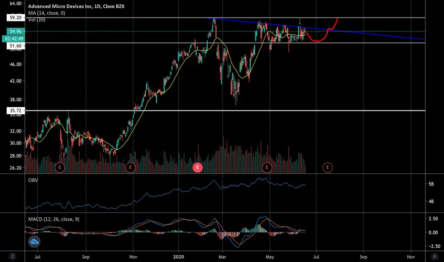Click the upcoming earnings E marker after July

coord(328,167)
